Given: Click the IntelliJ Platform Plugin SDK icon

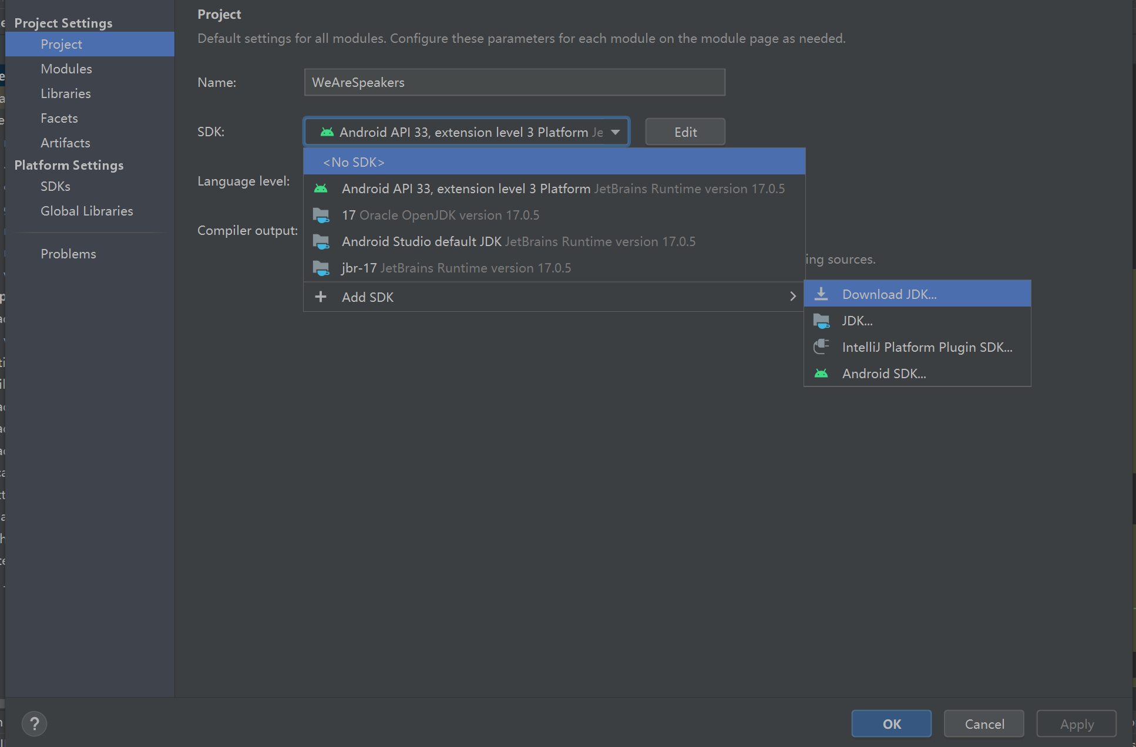Looking at the screenshot, I should pyautogui.click(x=821, y=346).
